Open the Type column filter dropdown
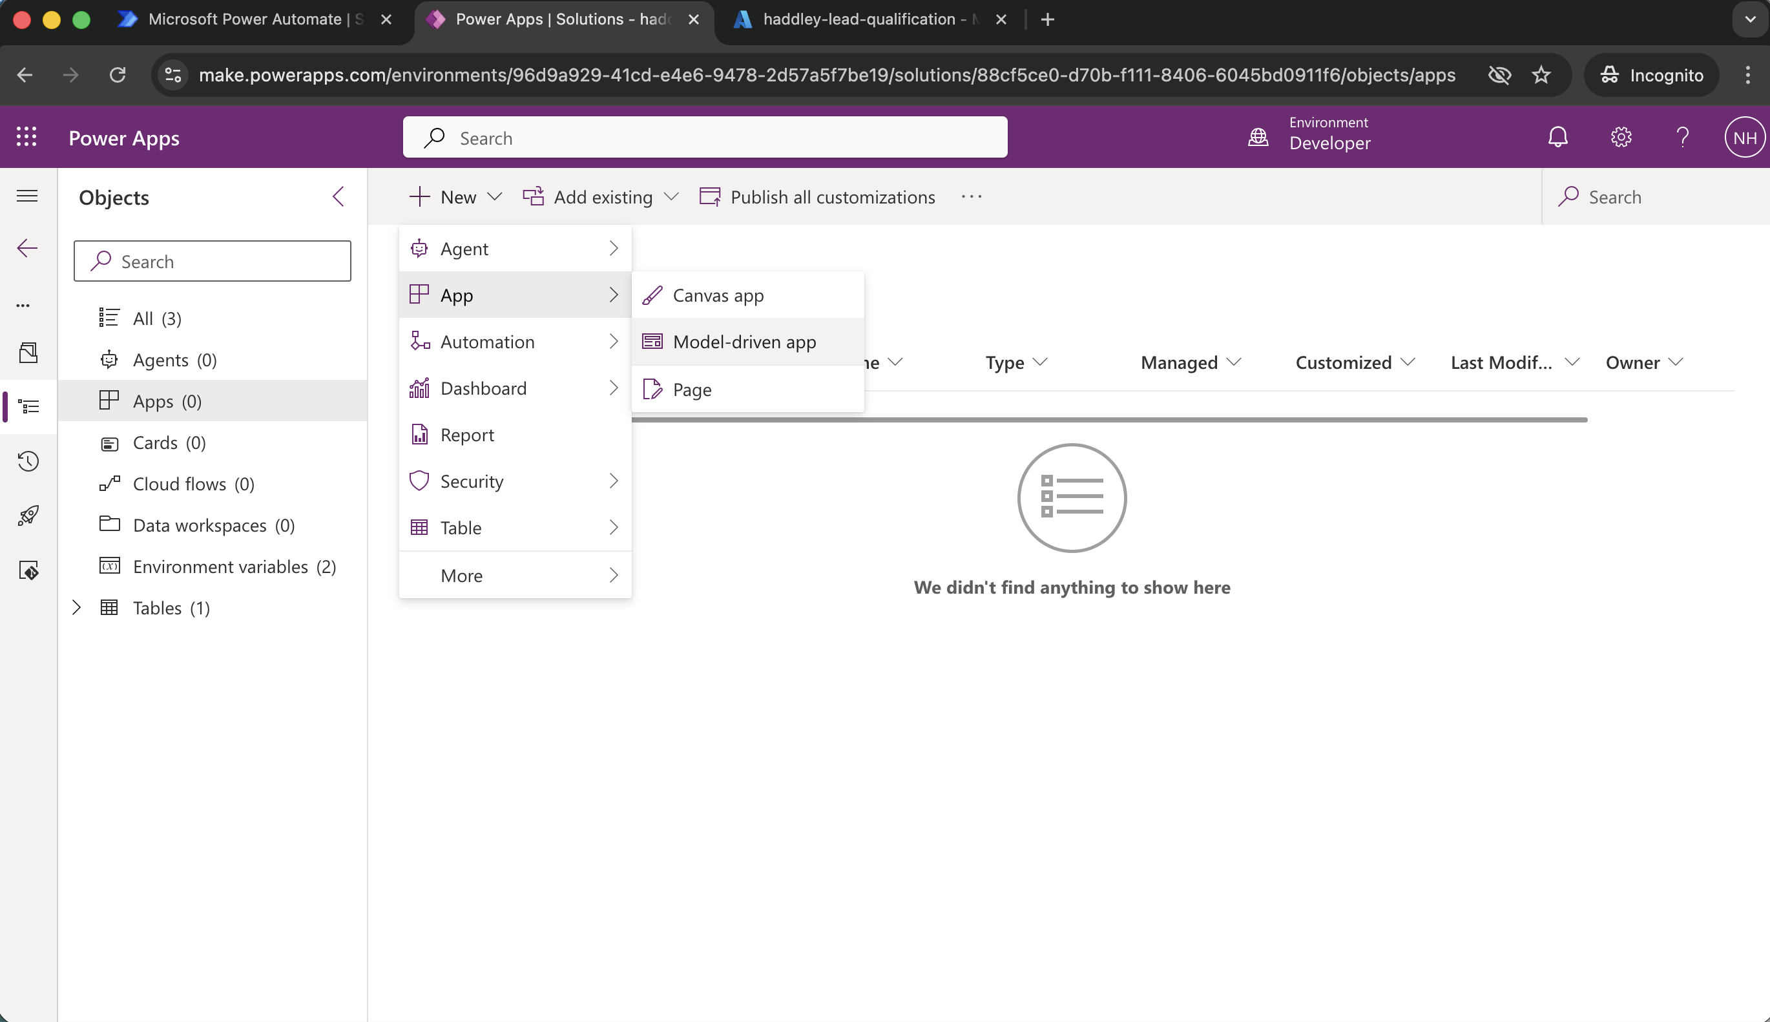1770x1022 pixels. (x=1016, y=362)
